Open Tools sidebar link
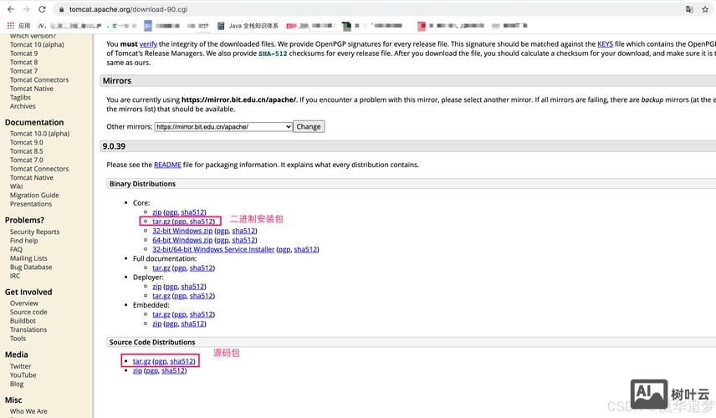The image size is (716, 418). click(x=18, y=338)
